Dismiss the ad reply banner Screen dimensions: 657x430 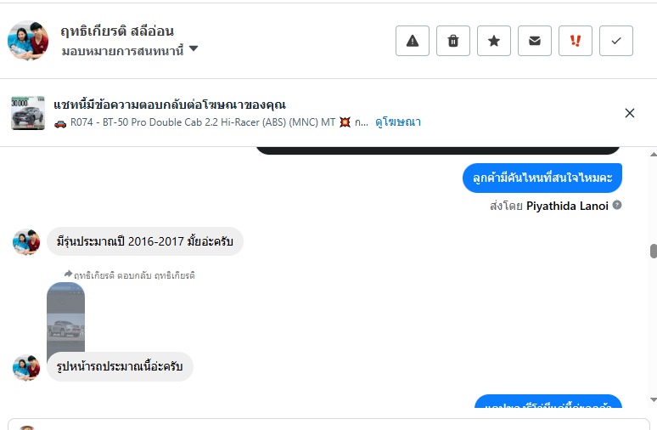click(x=630, y=113)
